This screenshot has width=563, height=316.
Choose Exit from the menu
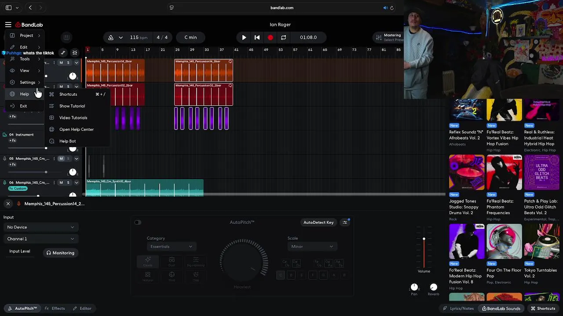pos(25,106)
